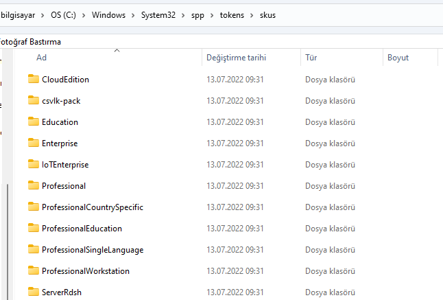443x300 pixels.
Task: Click the Professional folder icon
Action: (x=34, y=185)
